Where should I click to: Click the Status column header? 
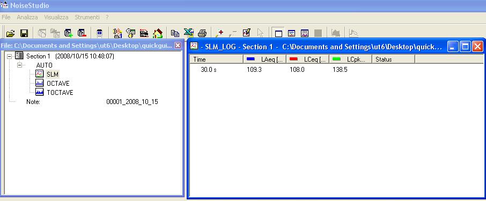393,59
